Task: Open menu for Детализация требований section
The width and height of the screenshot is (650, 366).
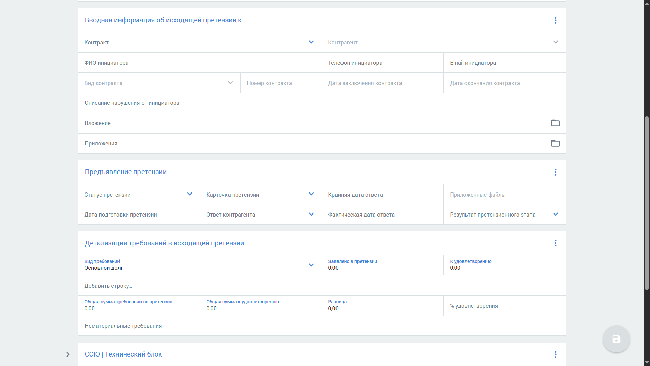Action: [555, 243]
